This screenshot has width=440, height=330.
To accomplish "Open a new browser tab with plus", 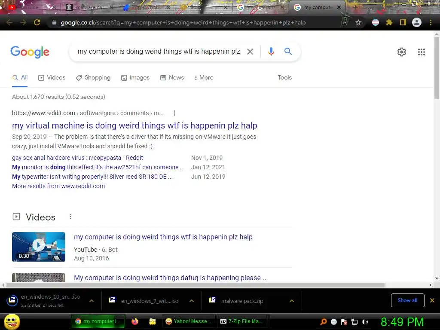I will point(355,7).
